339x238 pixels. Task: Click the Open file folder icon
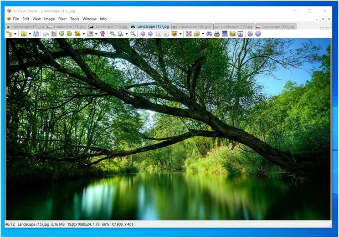click(24, 34)
